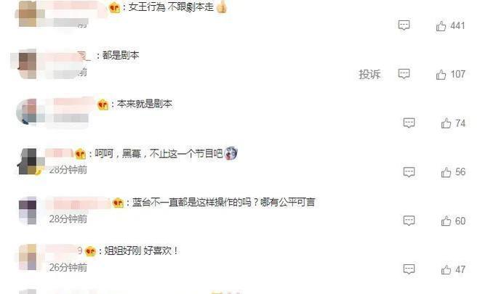Open the avatar of the 黑幕 commenter

coord(29,161)
